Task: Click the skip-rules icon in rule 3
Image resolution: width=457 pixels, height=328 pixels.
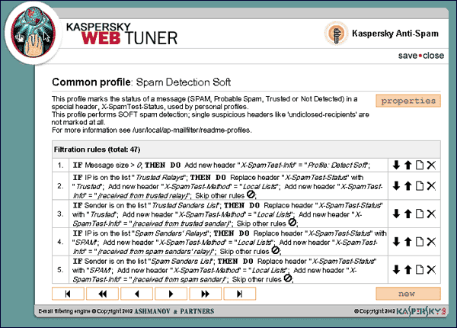Action: pos(292,223)
